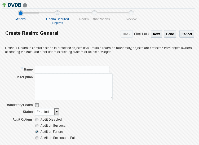
Task: Click the Description box resize grip
Action: [110, 98]
